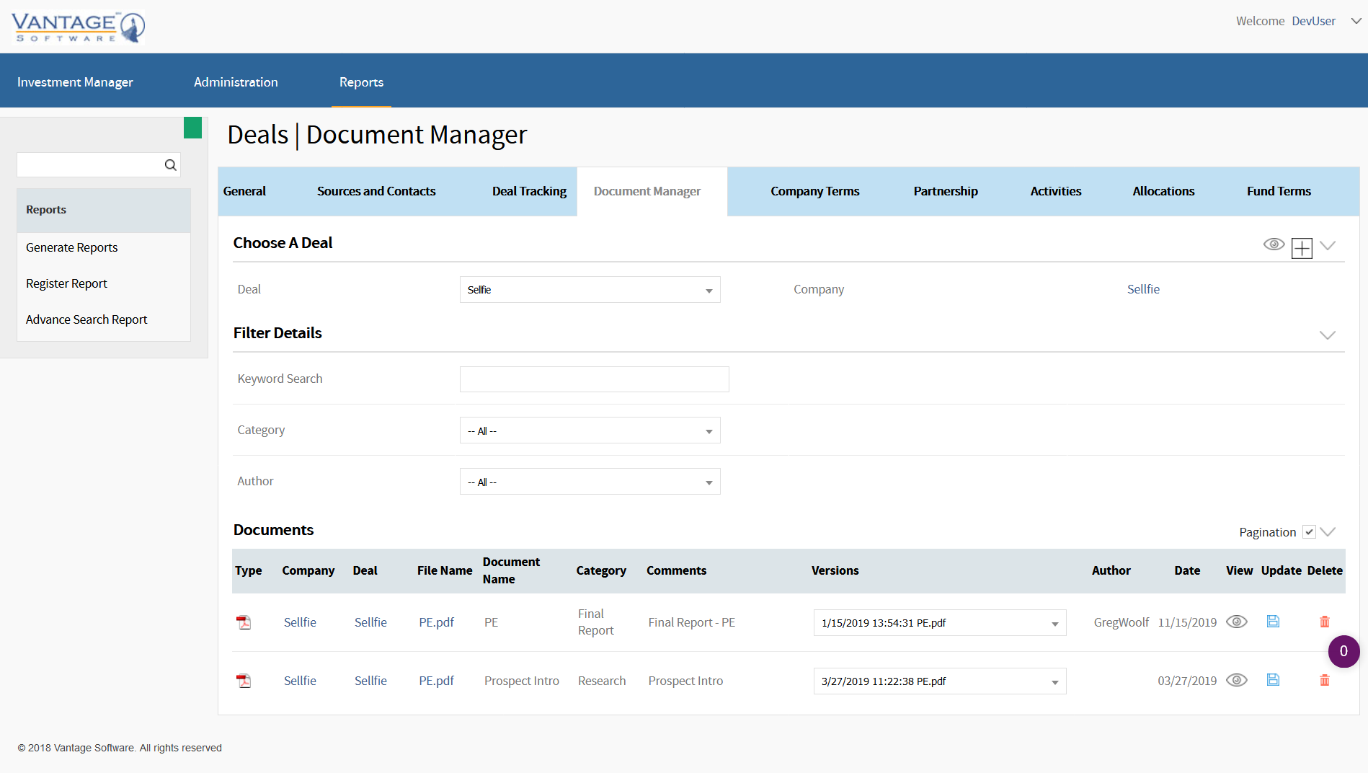This screenshot has width=1368, height=773.
Task: Click Advance Search Report in the sidebar
Action: point(86,319)
